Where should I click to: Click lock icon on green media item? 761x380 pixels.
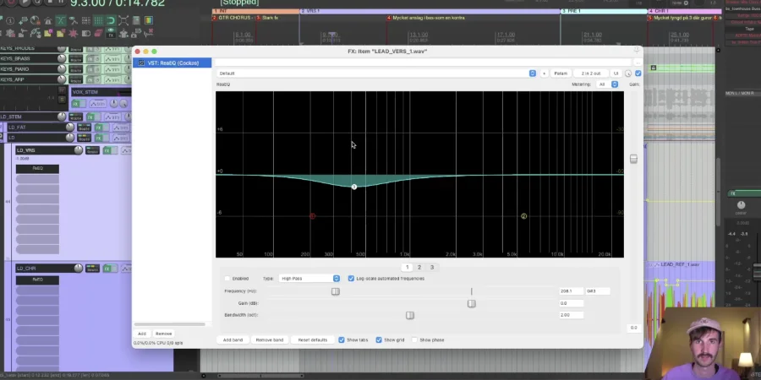tap(654, 68)
